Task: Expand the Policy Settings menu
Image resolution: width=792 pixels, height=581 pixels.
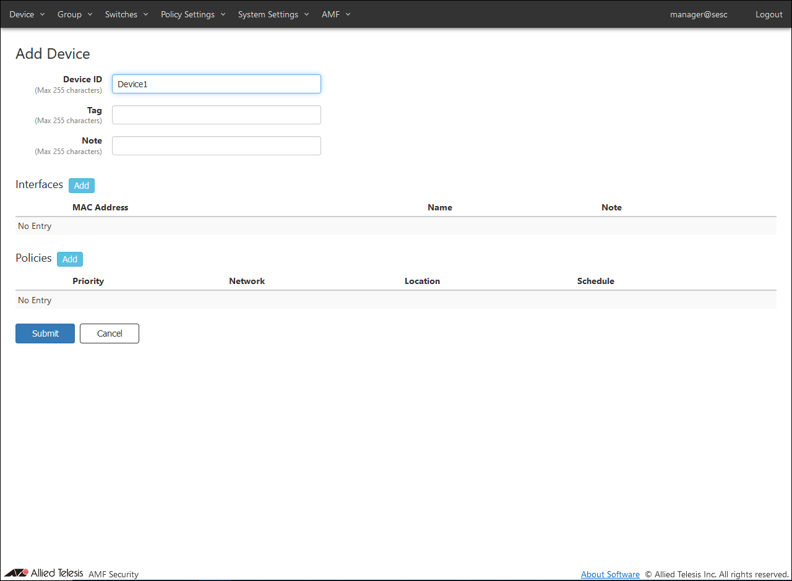Action: coord(193,14)
